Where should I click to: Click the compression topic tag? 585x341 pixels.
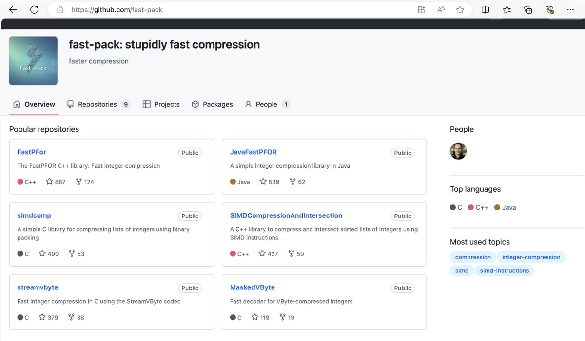click(x=472, y=257)
